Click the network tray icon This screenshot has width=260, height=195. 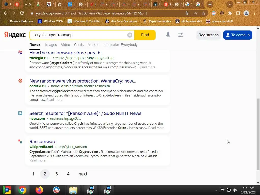(x=229, y=190)
